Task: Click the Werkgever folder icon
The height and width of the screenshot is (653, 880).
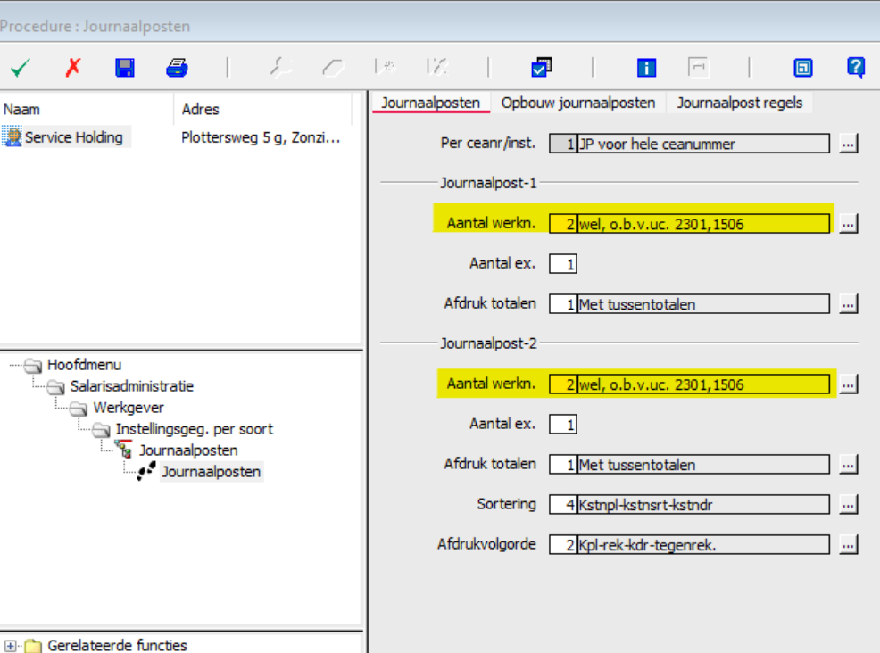Action: [79, 409]
